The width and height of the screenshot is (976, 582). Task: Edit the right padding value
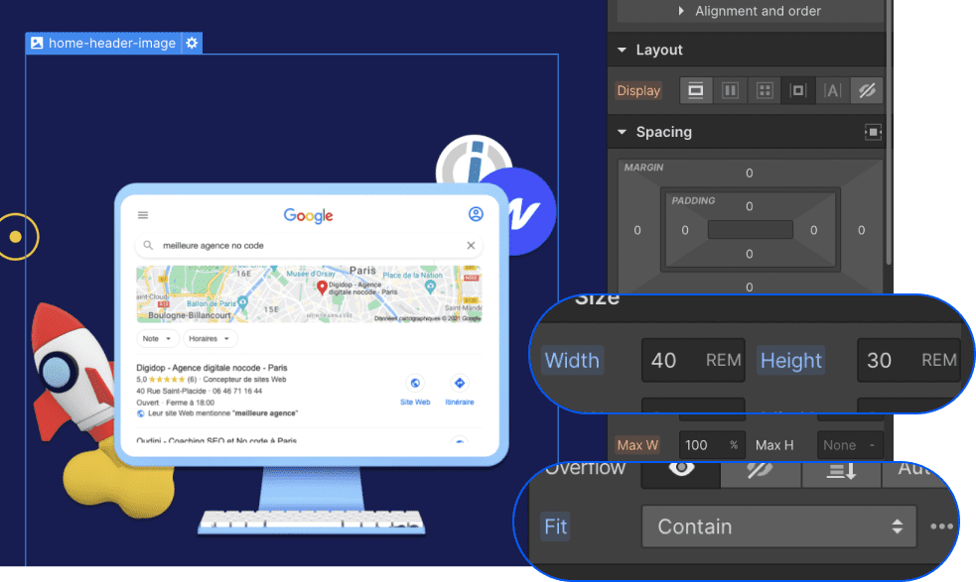[x=813, y=230]
